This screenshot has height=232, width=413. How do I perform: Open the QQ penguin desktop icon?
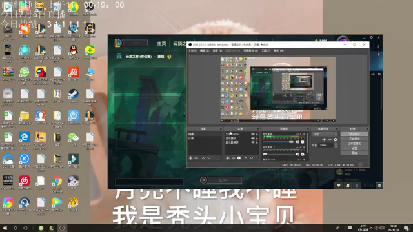[74, 50]
